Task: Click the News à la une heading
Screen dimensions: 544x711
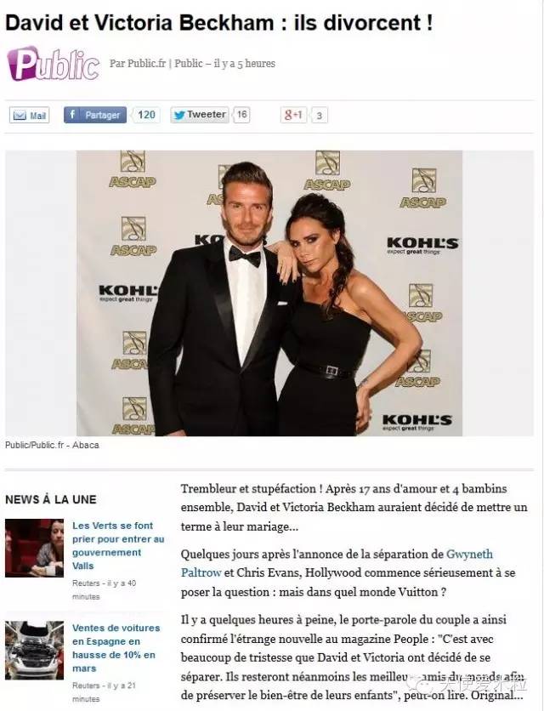Action: point(51,499)
